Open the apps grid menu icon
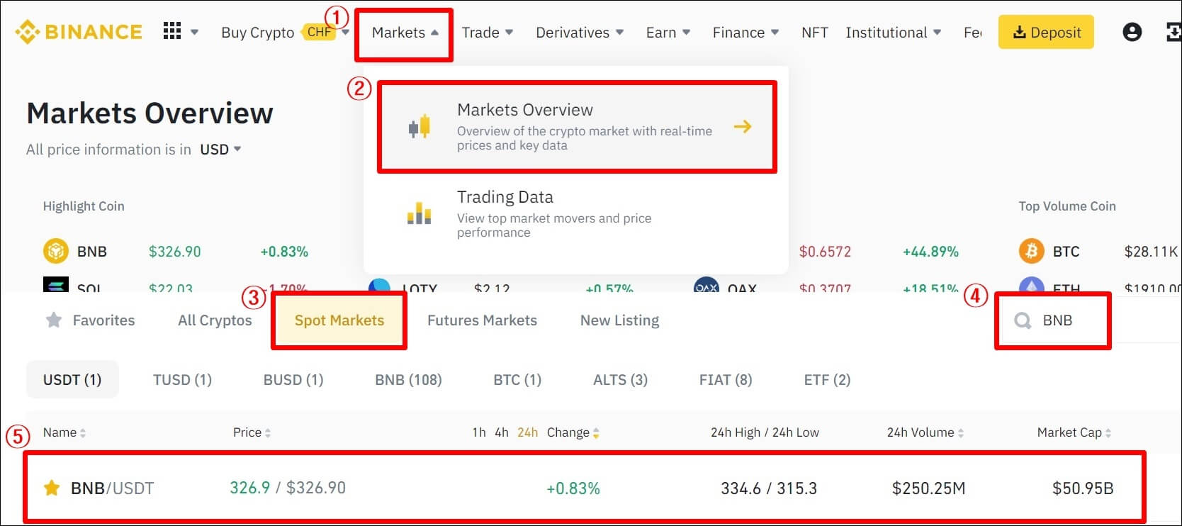The height and width of the screenshot is (526, 1182). 172,31
